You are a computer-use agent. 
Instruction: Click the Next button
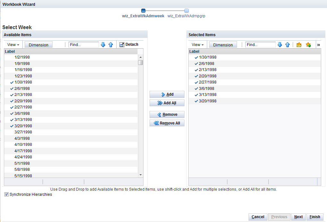pyautogui.click(x=298, y=217)
